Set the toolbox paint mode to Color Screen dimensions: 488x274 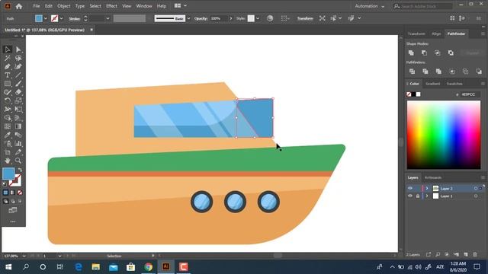[x=5, y=193]
